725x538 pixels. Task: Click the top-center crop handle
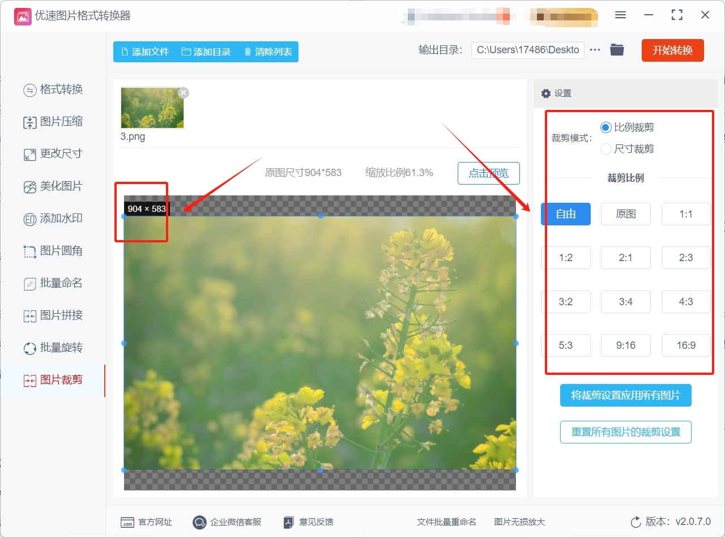pos(320,216)
